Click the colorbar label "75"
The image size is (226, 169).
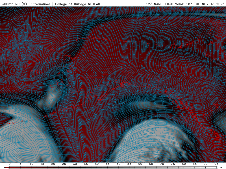[x=173, y=164]
